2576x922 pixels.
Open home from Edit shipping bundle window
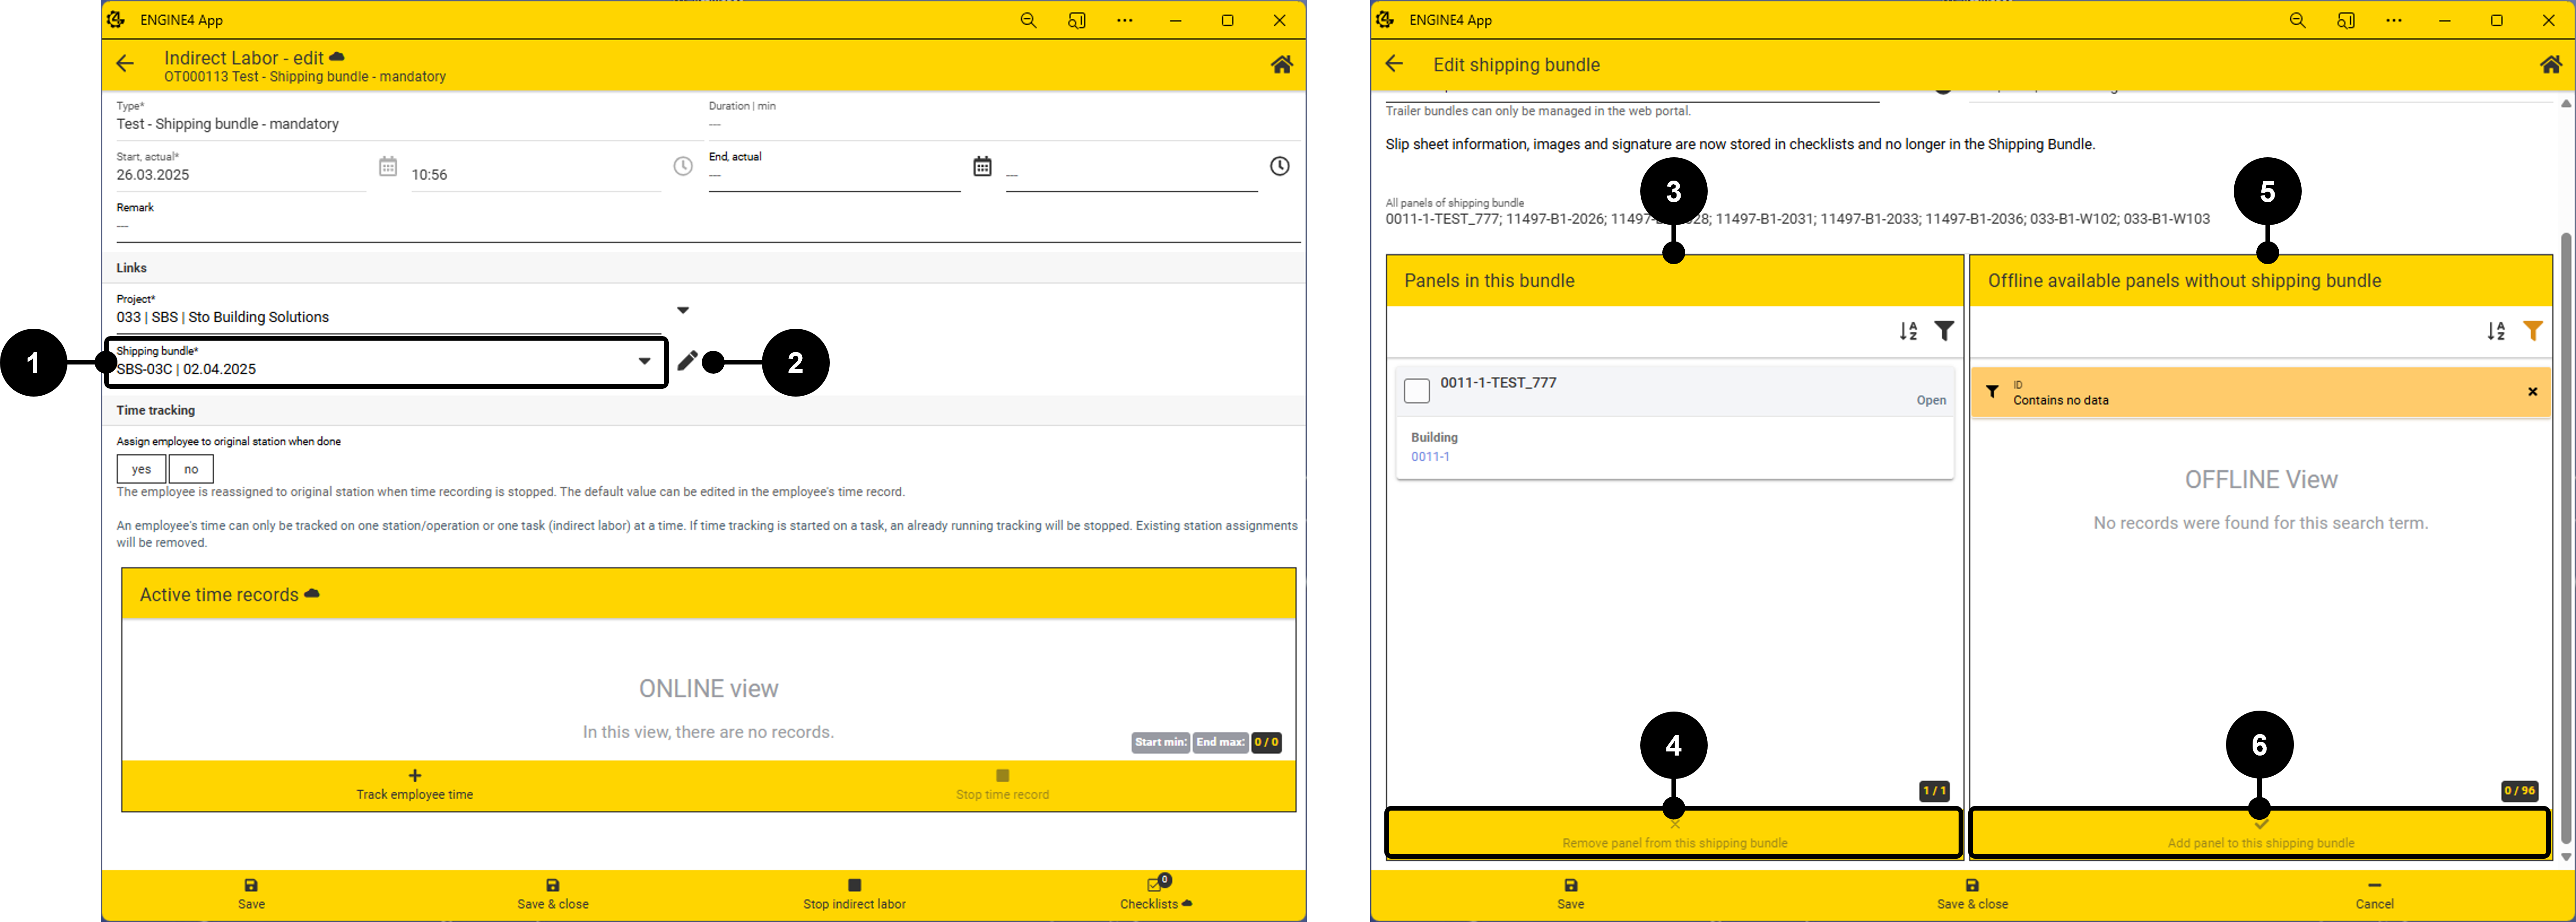(2551, 64)
